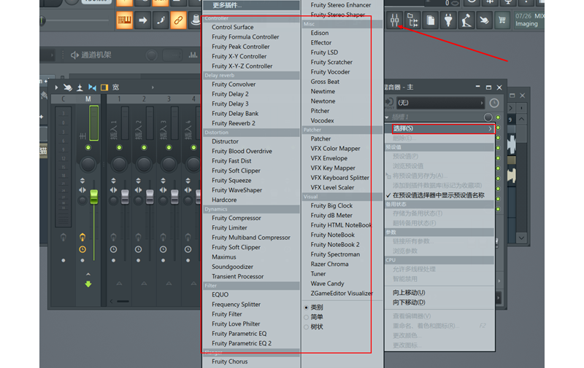Open the Mixer with the faders toolbar icon
This screenshot has width=584, height=368.
click(395, 20)
